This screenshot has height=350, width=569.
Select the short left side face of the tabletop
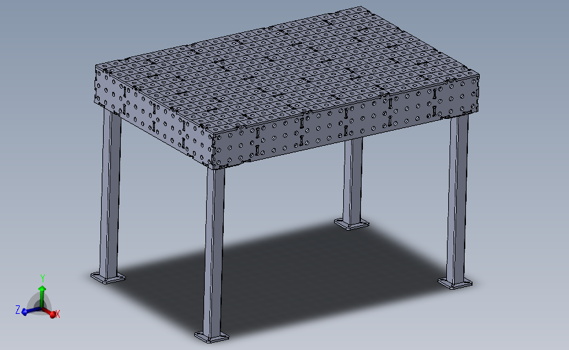pyautogui.click(x=154, y=118)
